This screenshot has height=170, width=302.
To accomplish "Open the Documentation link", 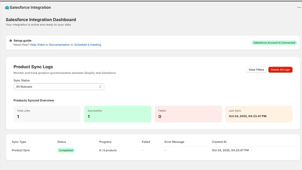I will click(x=60, y=45).
